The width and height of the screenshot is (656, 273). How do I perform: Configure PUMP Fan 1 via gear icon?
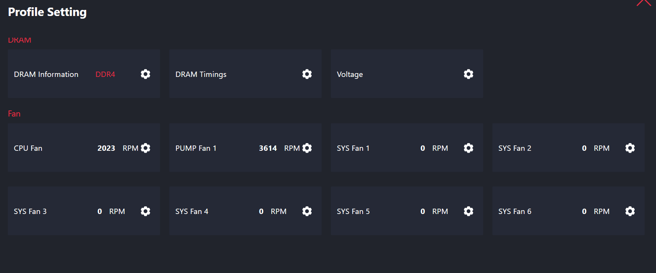coord(307,148)
